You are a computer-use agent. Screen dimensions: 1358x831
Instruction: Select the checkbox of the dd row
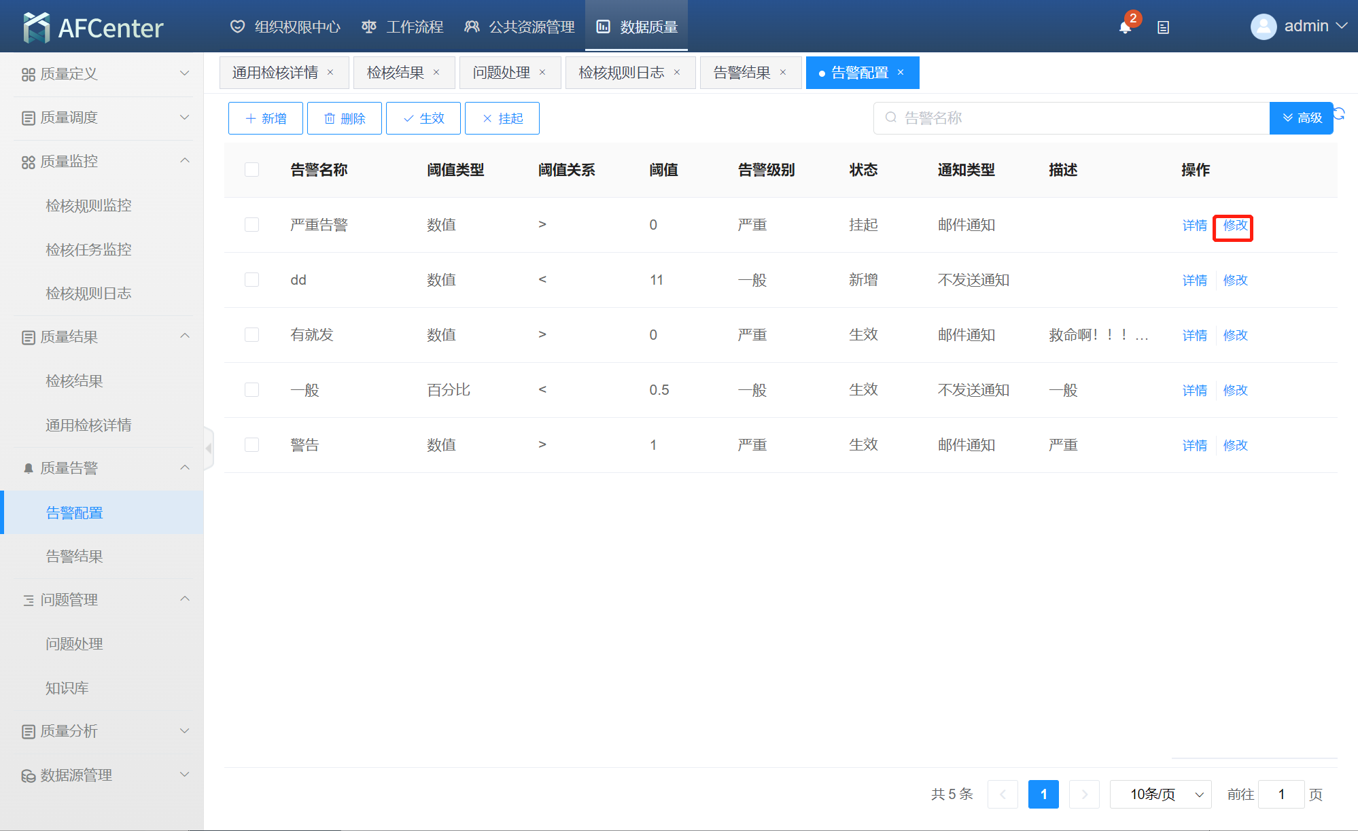coord(251,280)
